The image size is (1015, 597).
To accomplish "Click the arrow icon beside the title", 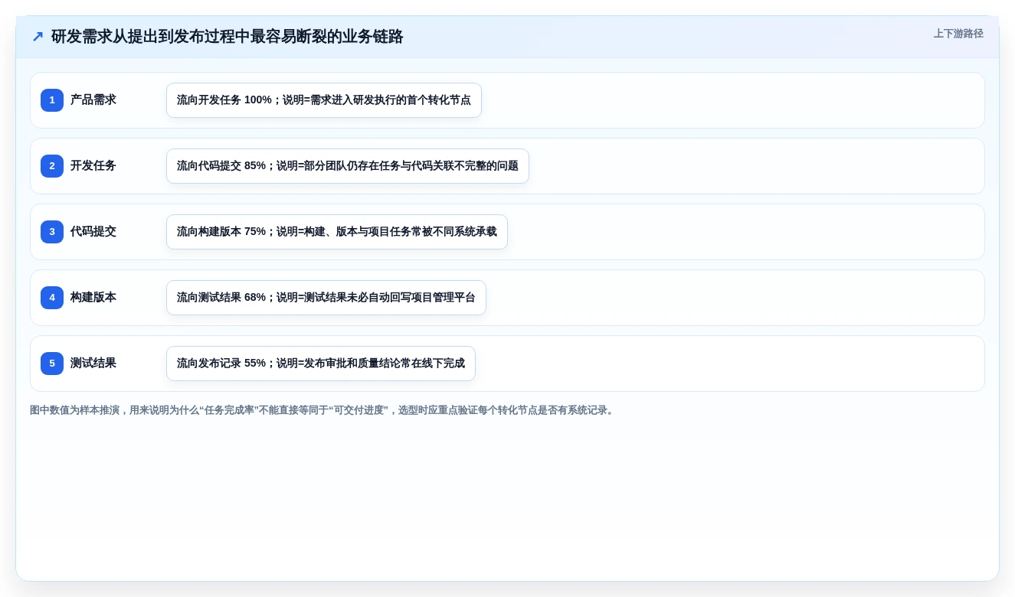I will pyautogui.click(x=38, y=37).
